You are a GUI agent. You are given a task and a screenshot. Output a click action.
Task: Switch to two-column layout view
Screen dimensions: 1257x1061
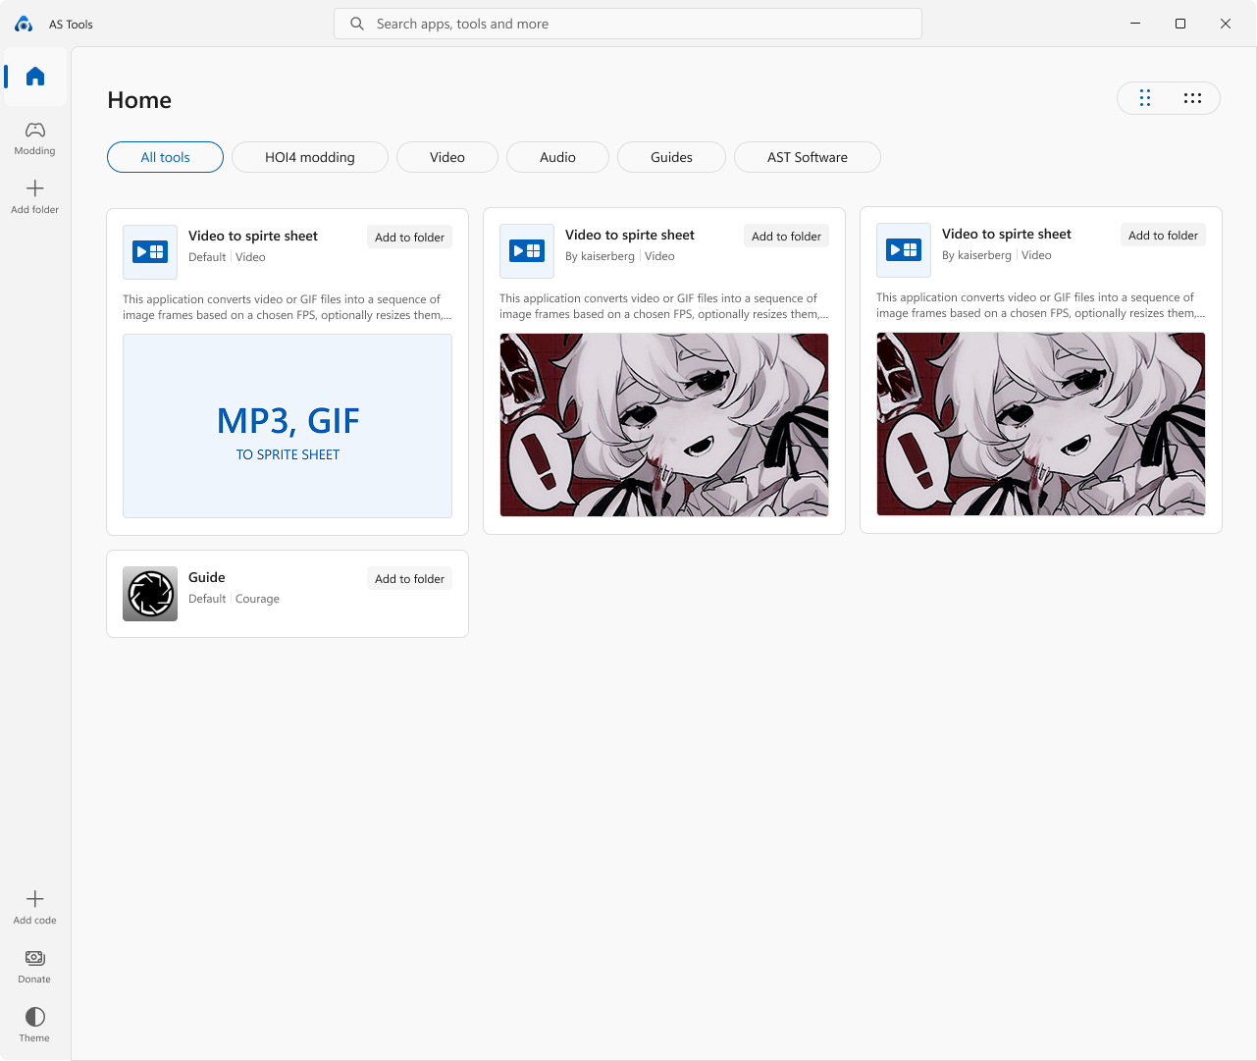(1144, 98)
